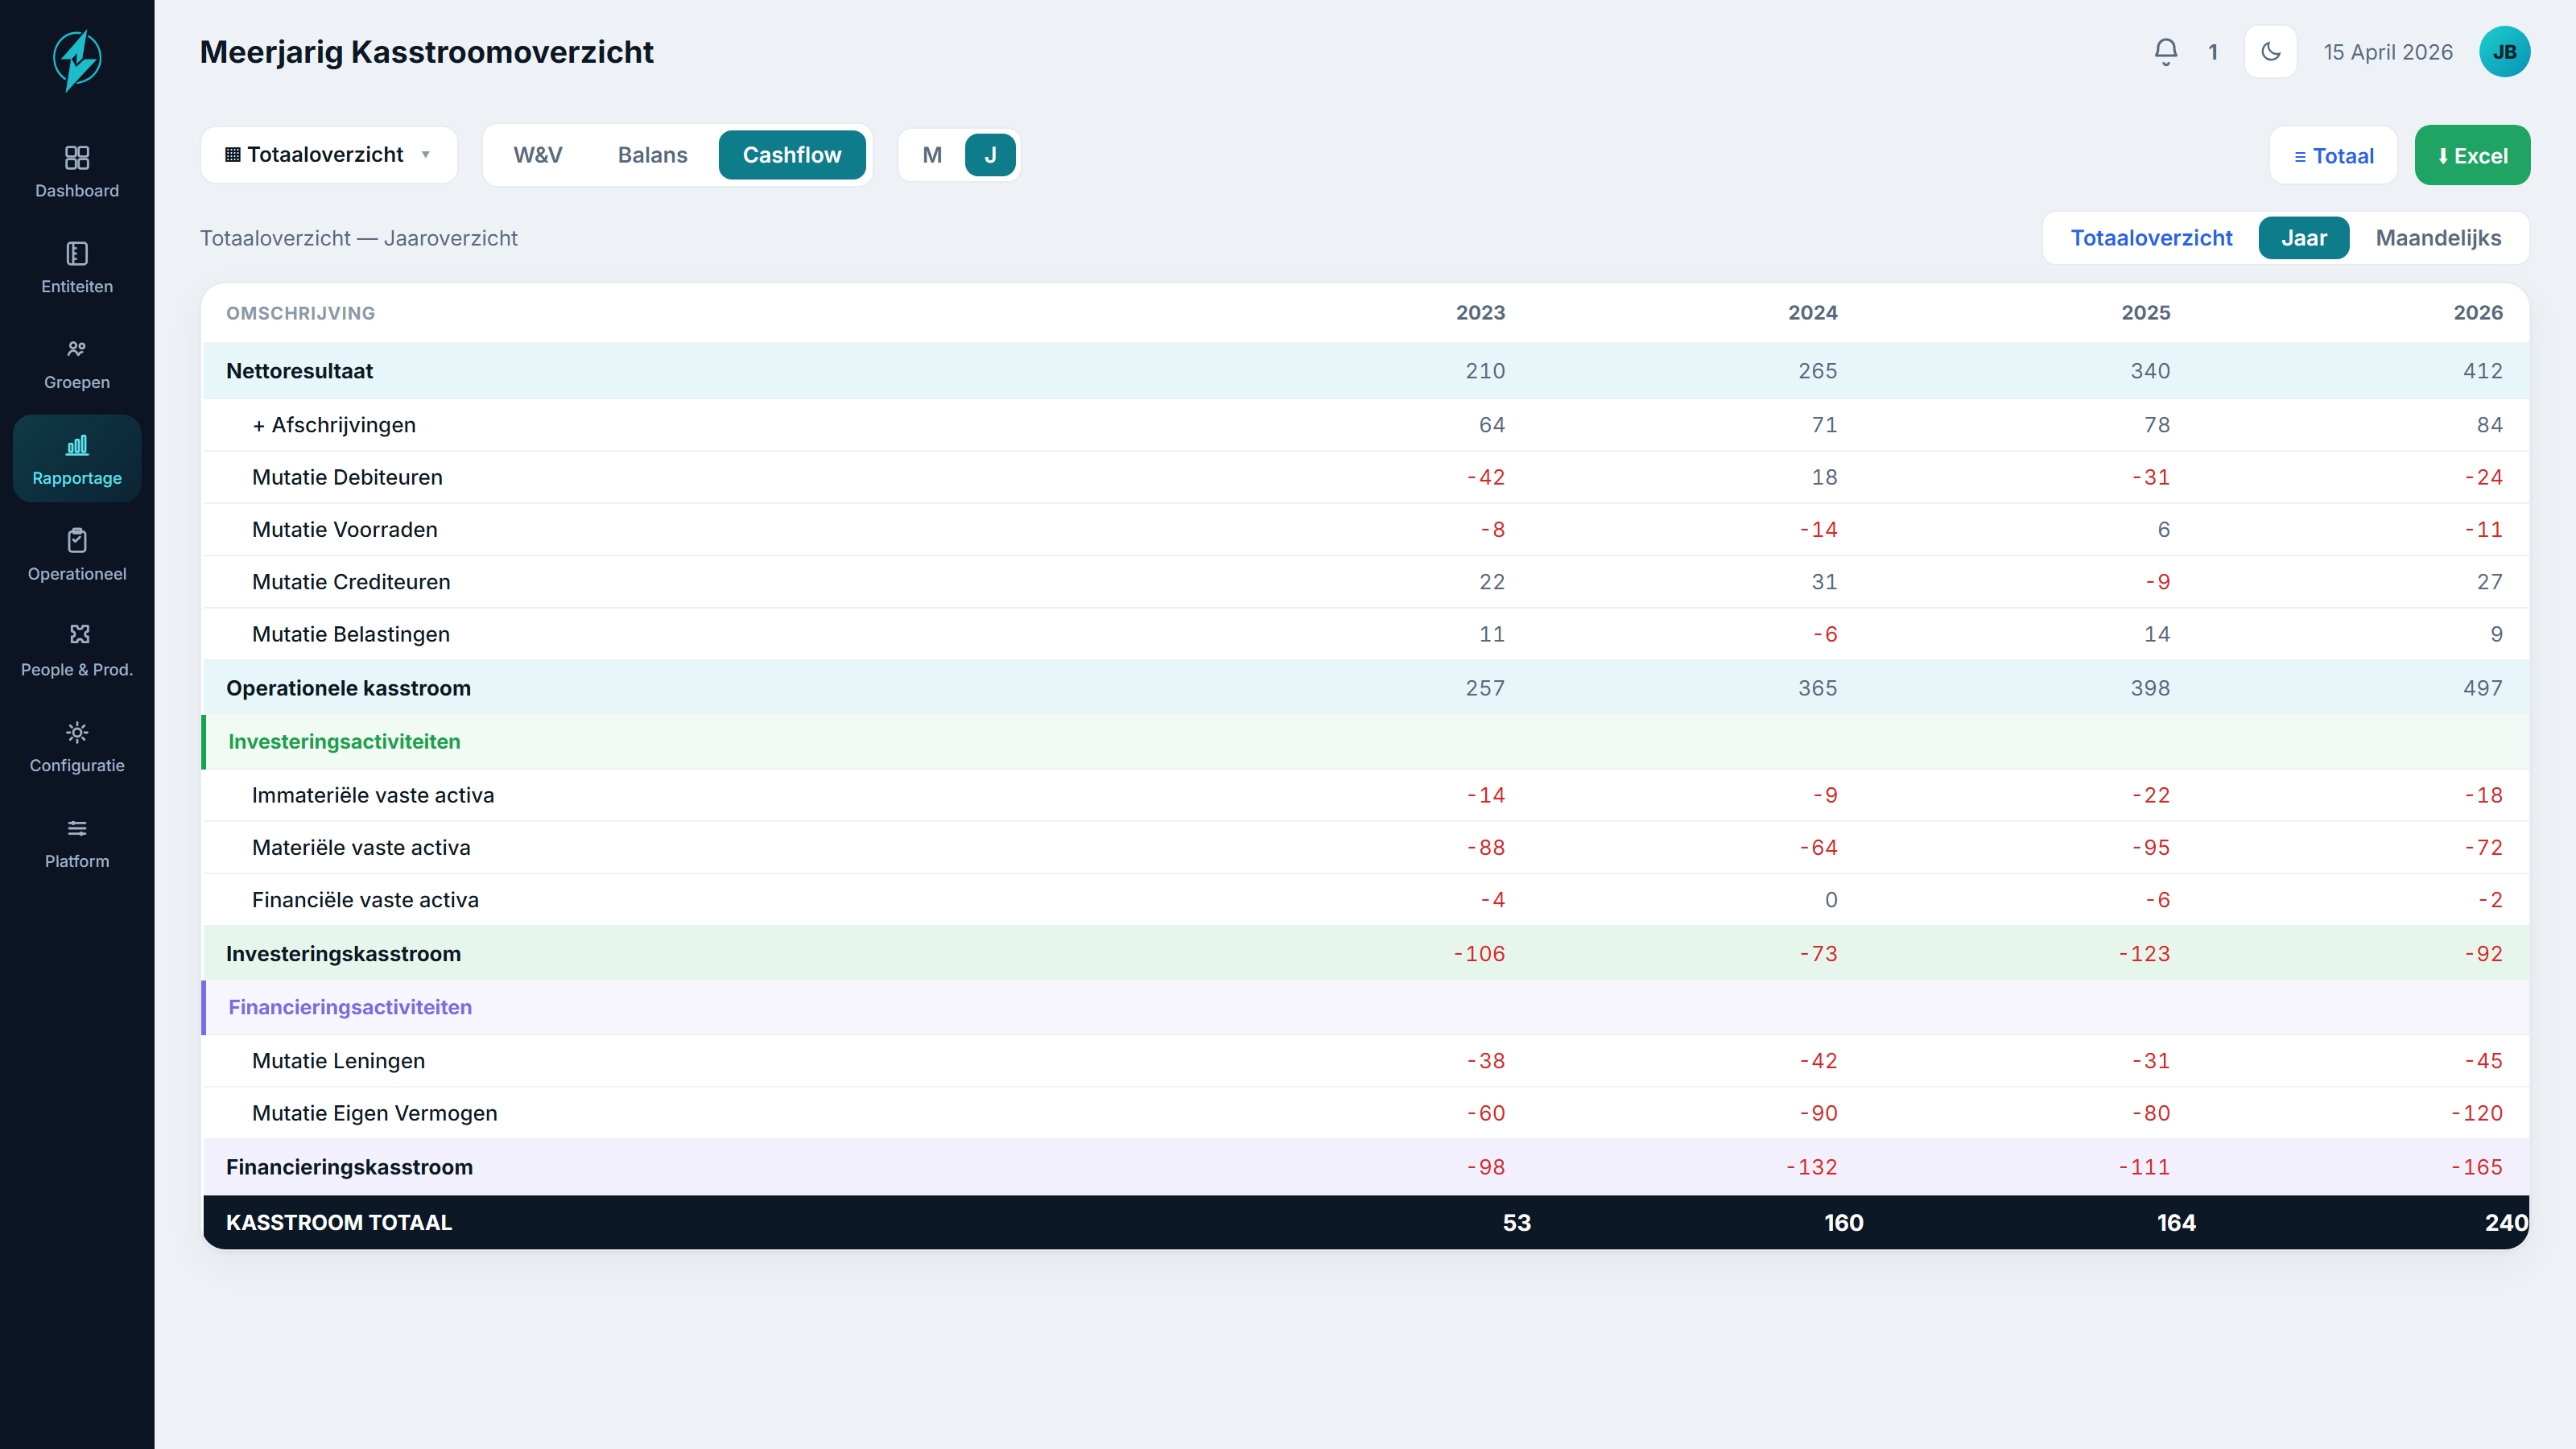Click Operationele kasstroom value 365 for 2024
This screenshot has height=1449, width=2576.
point(1817,688)
